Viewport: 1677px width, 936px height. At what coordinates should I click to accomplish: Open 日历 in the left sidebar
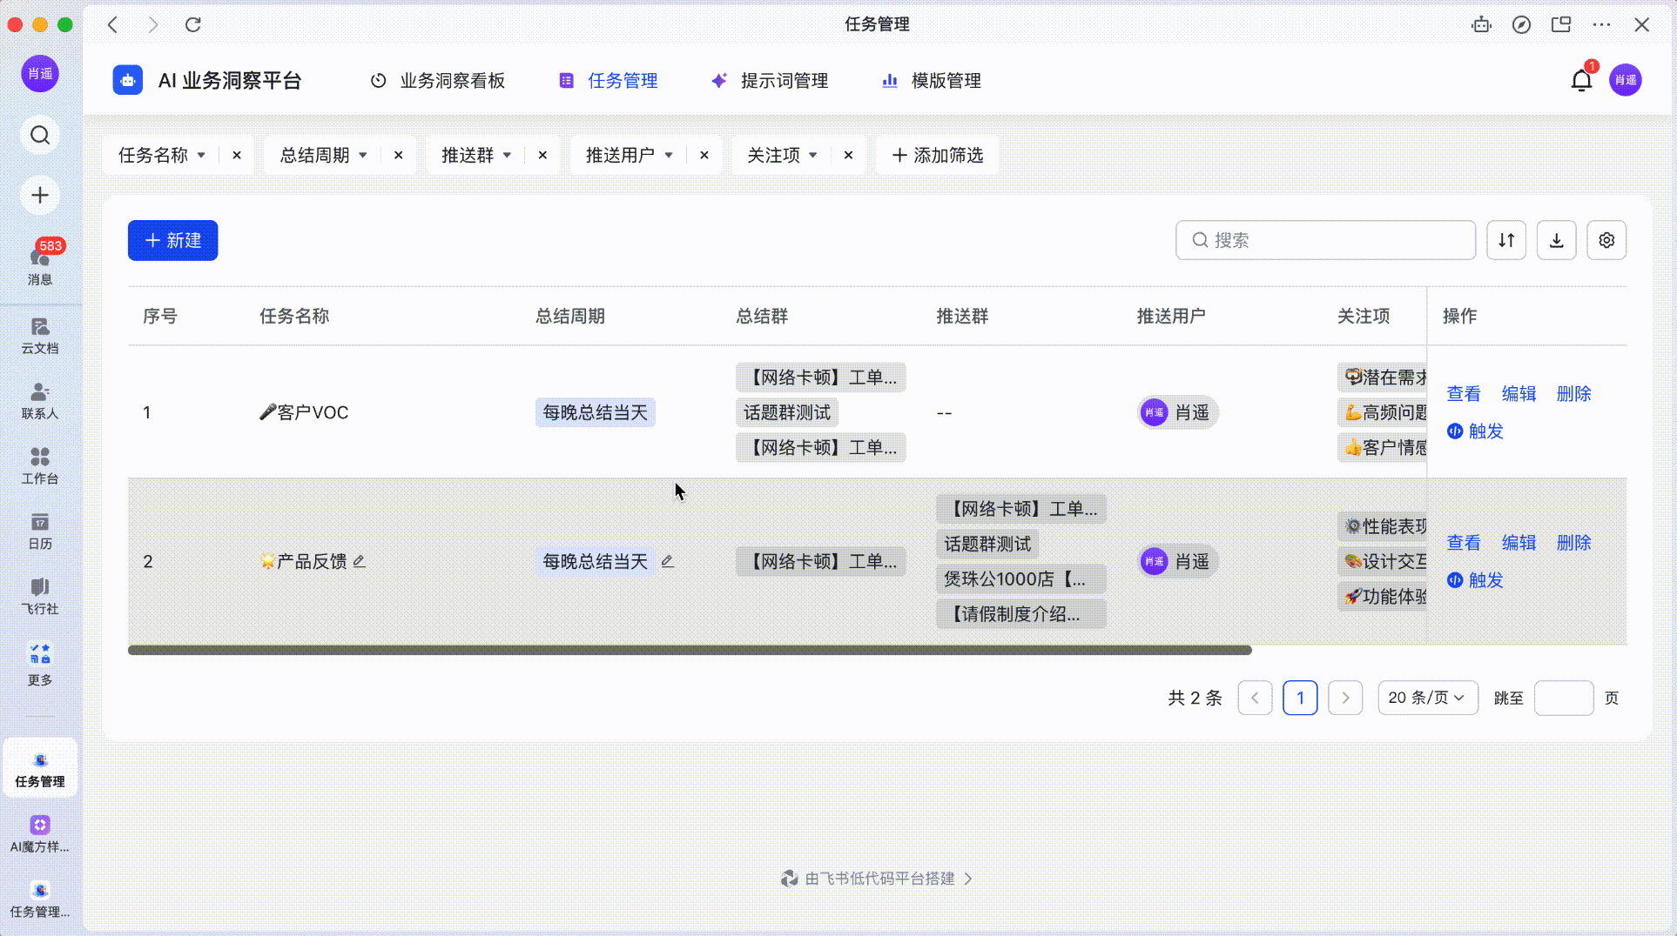click(40, 531)
